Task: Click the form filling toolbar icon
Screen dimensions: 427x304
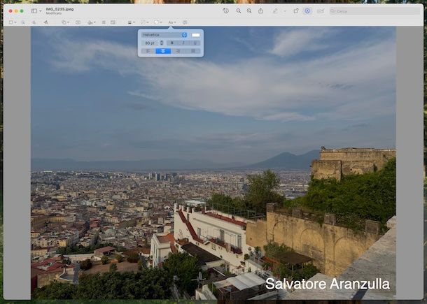Action: click(321, 11)
